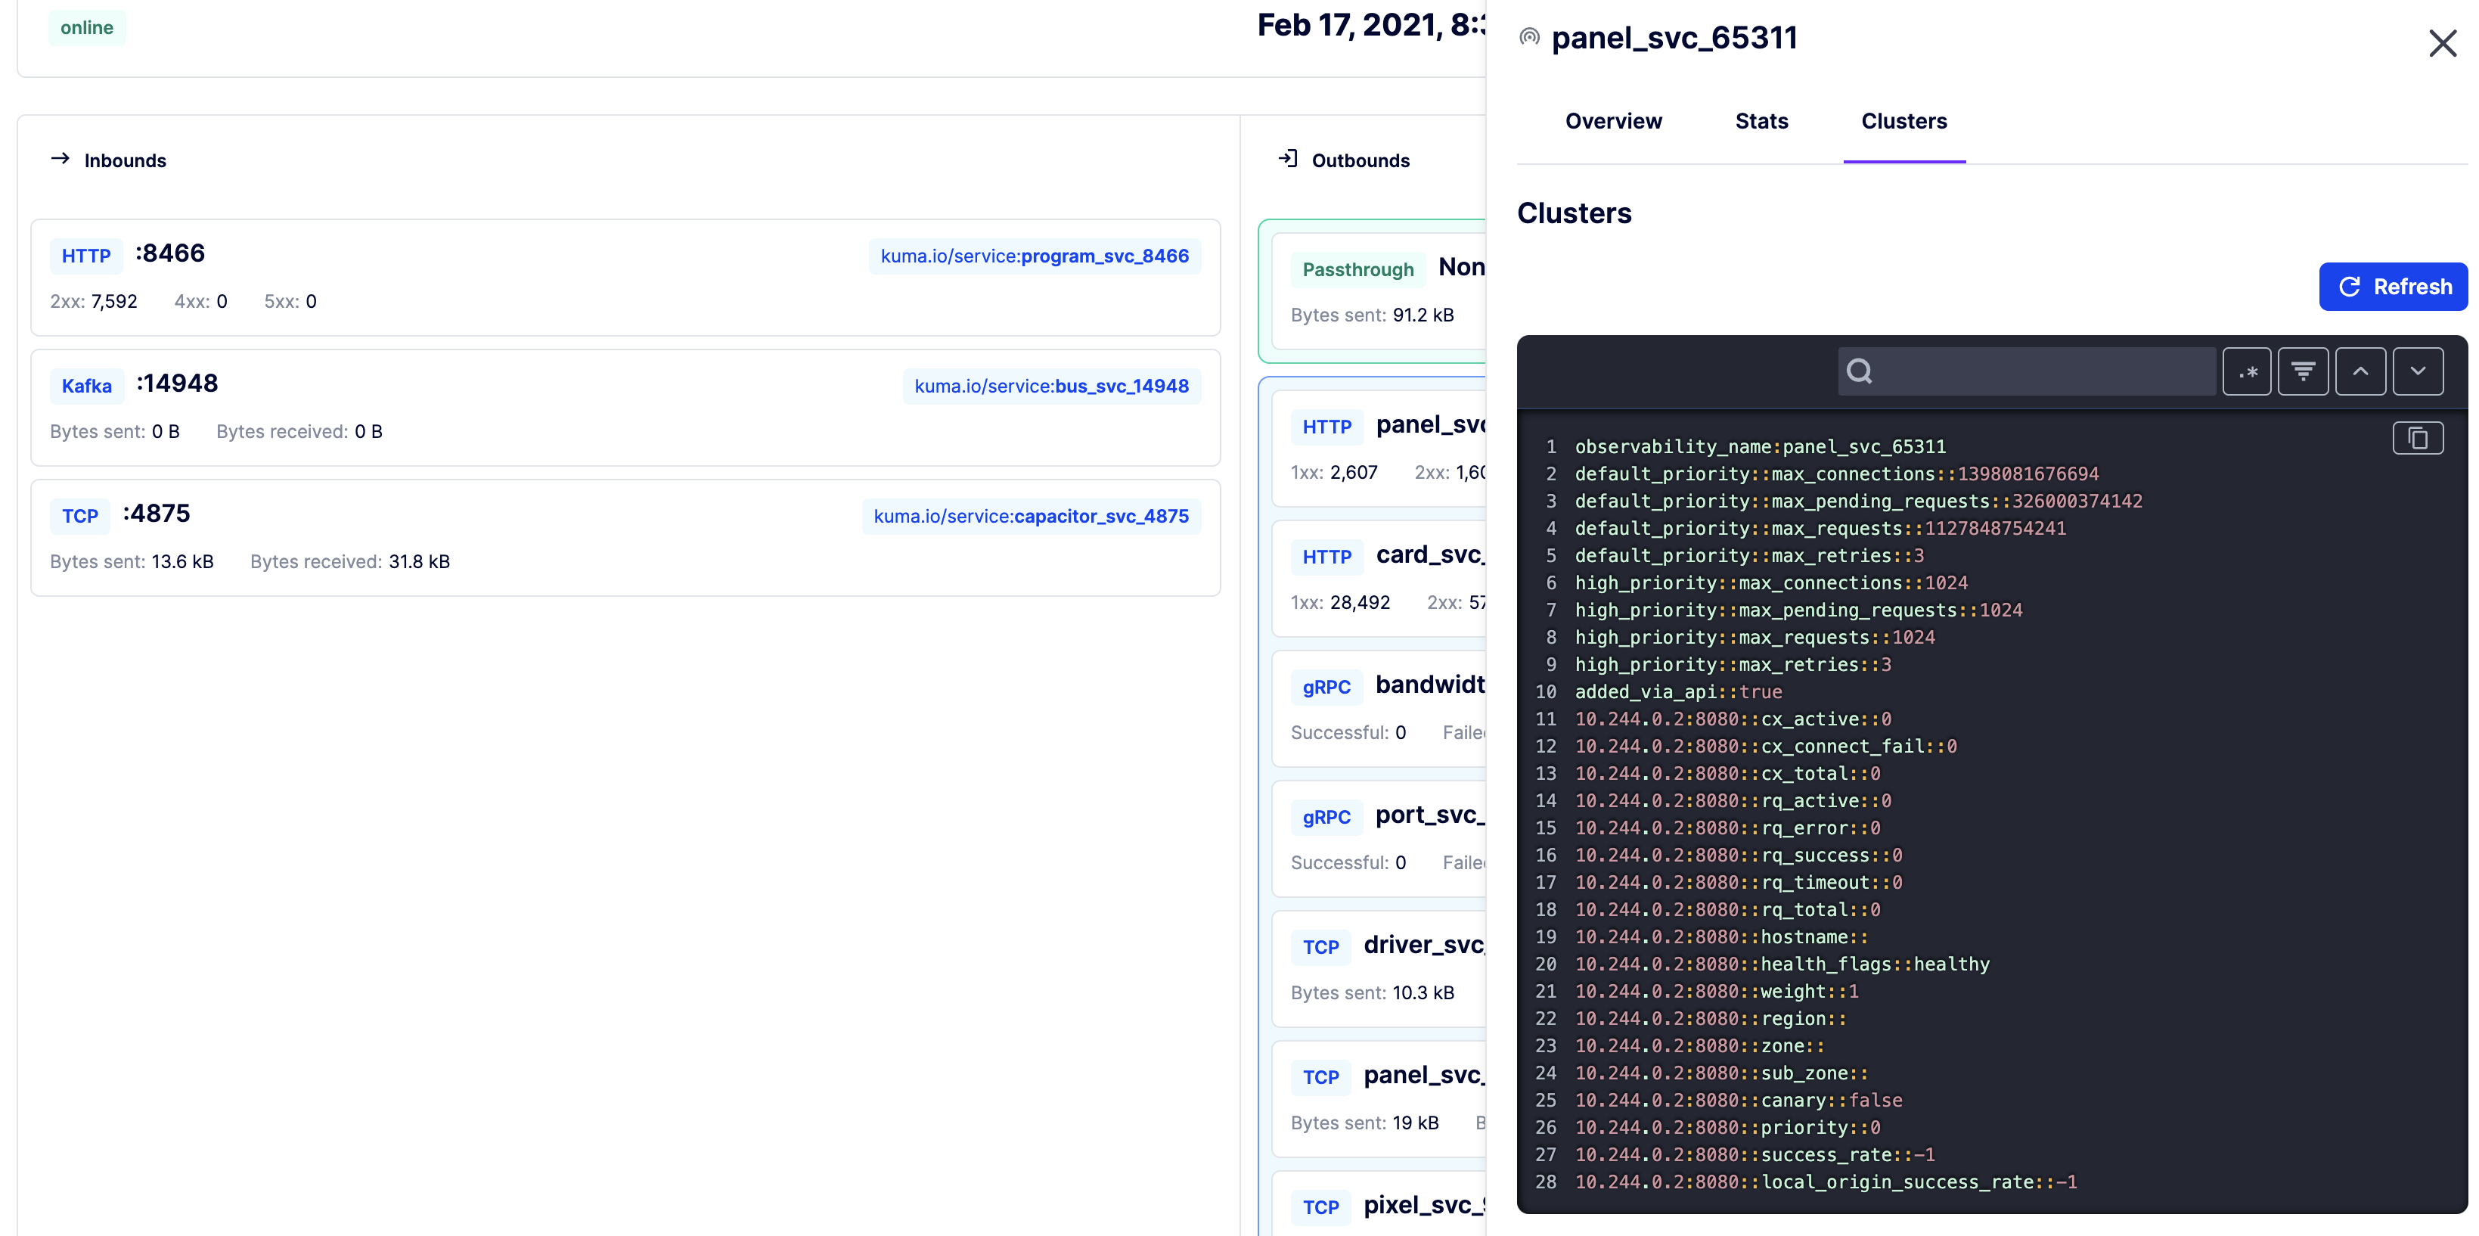Open the kuma.io/service:bus_svc_14948 link
The width and height of the screenshot is (2479, 1236).
point(1051,385)
